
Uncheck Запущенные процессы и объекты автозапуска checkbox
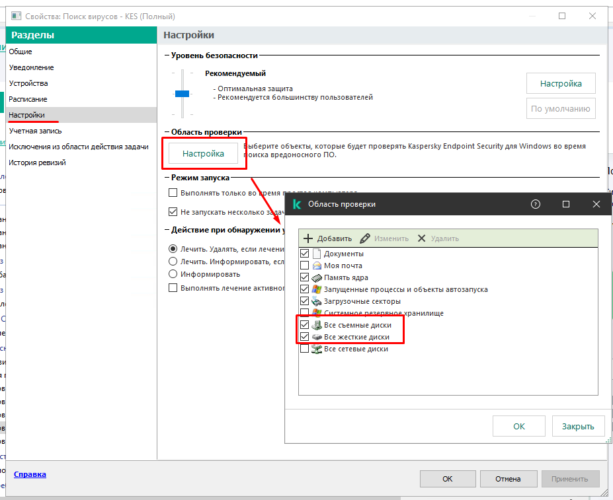pyautogui.click(x=305, y=289)
